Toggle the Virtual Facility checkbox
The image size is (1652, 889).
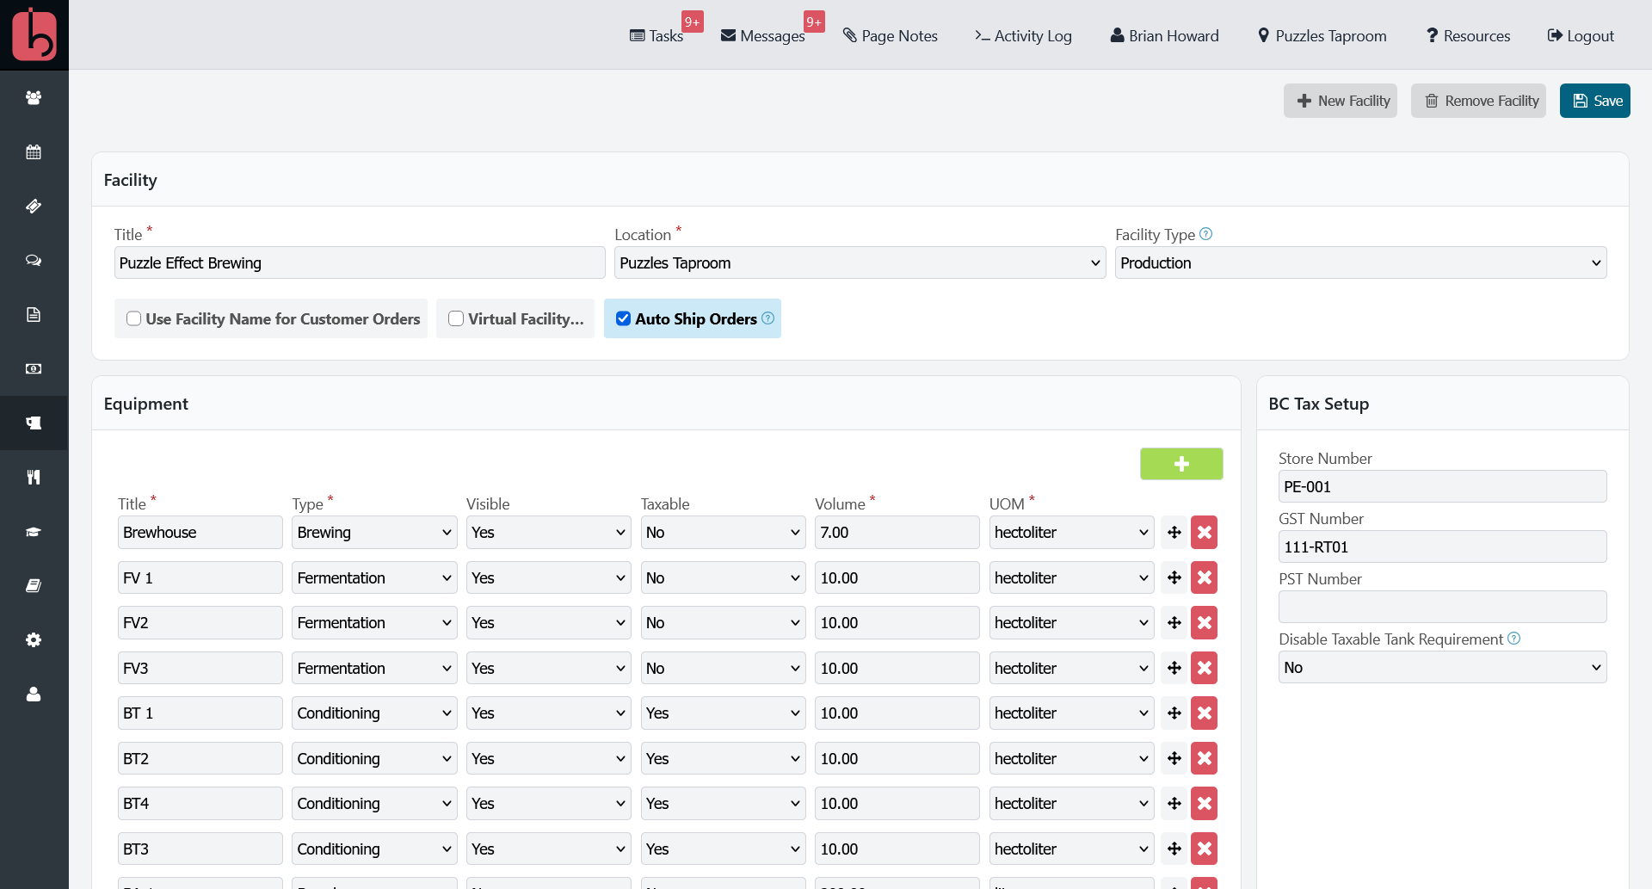coord(457,319)
